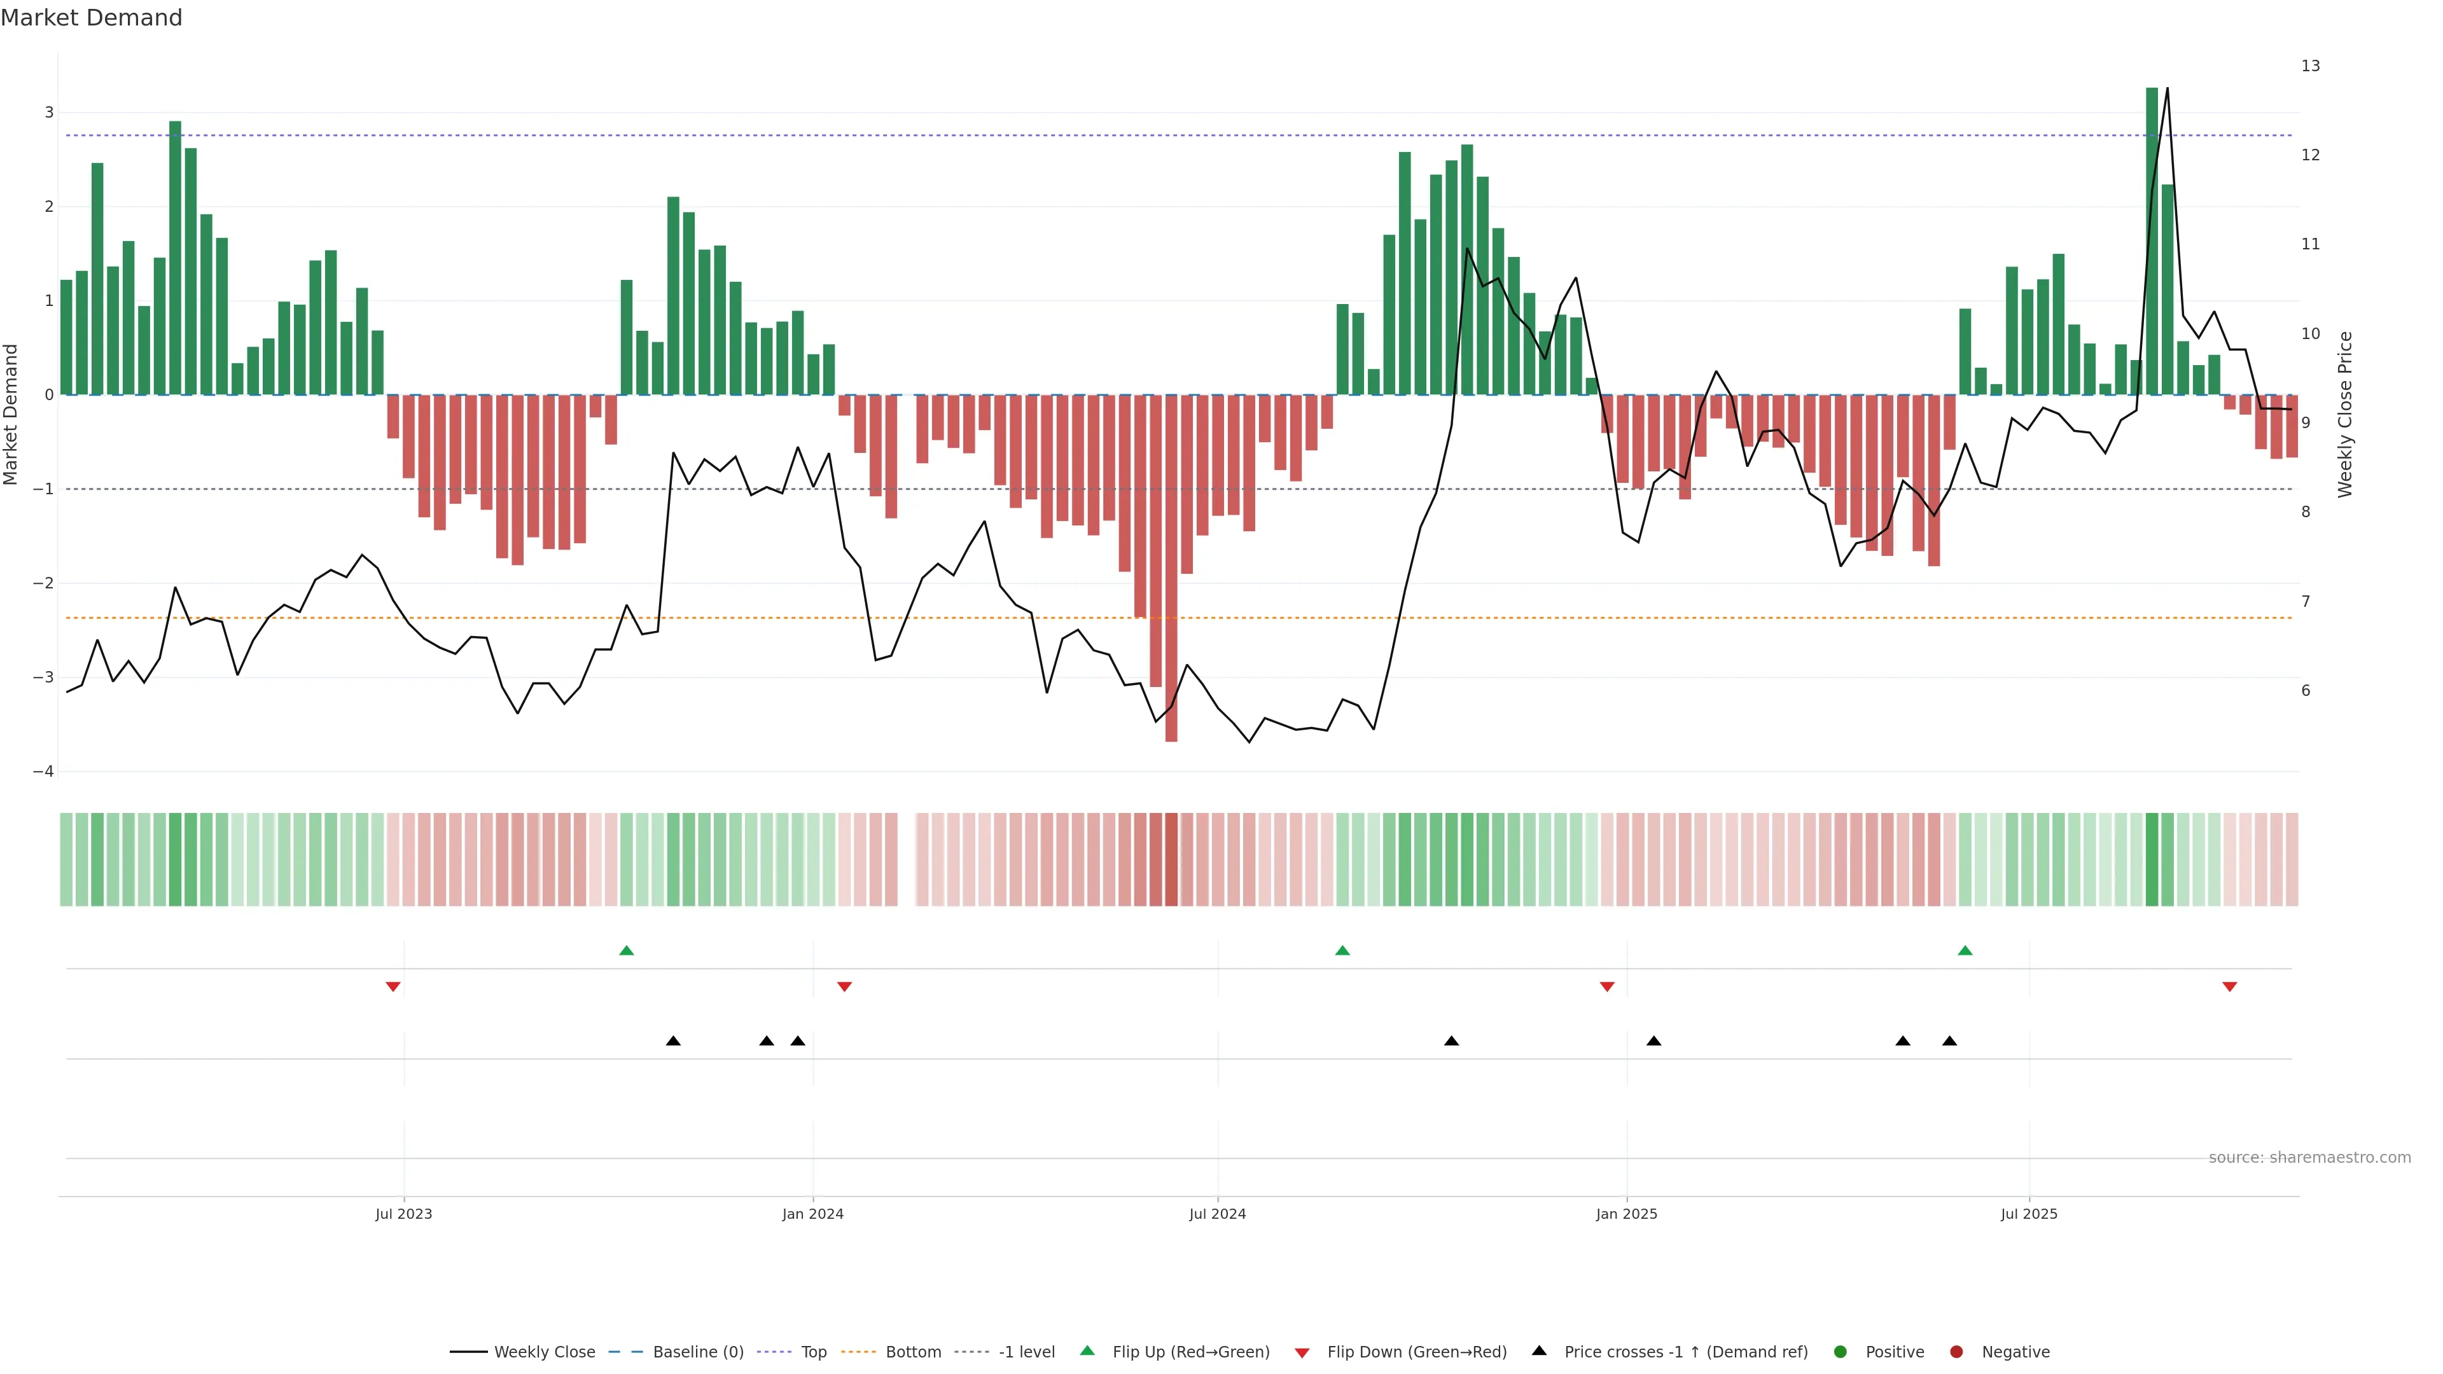
Task: Click the Jan 2025 x-axis label
Action: click(x=1627, y=1214)
